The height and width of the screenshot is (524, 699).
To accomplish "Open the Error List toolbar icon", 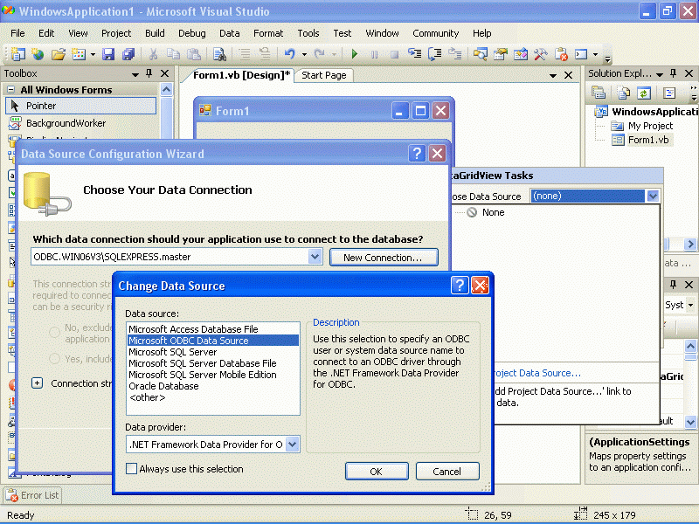I will pyautogui.click(x=561, y=54).
